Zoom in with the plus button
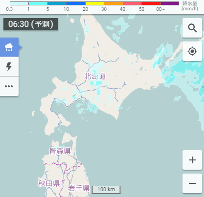The image size is (204, 197). click(192, 160)
